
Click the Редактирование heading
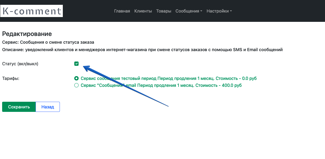[27, 34]
